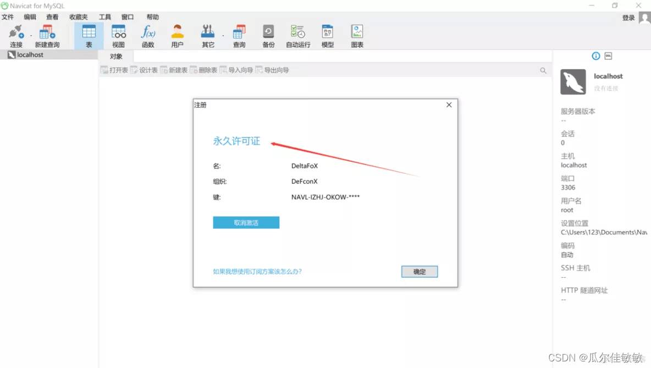Click the 打开表 open table button
This screenshot has height=368, width=651.
coord(114,70)
